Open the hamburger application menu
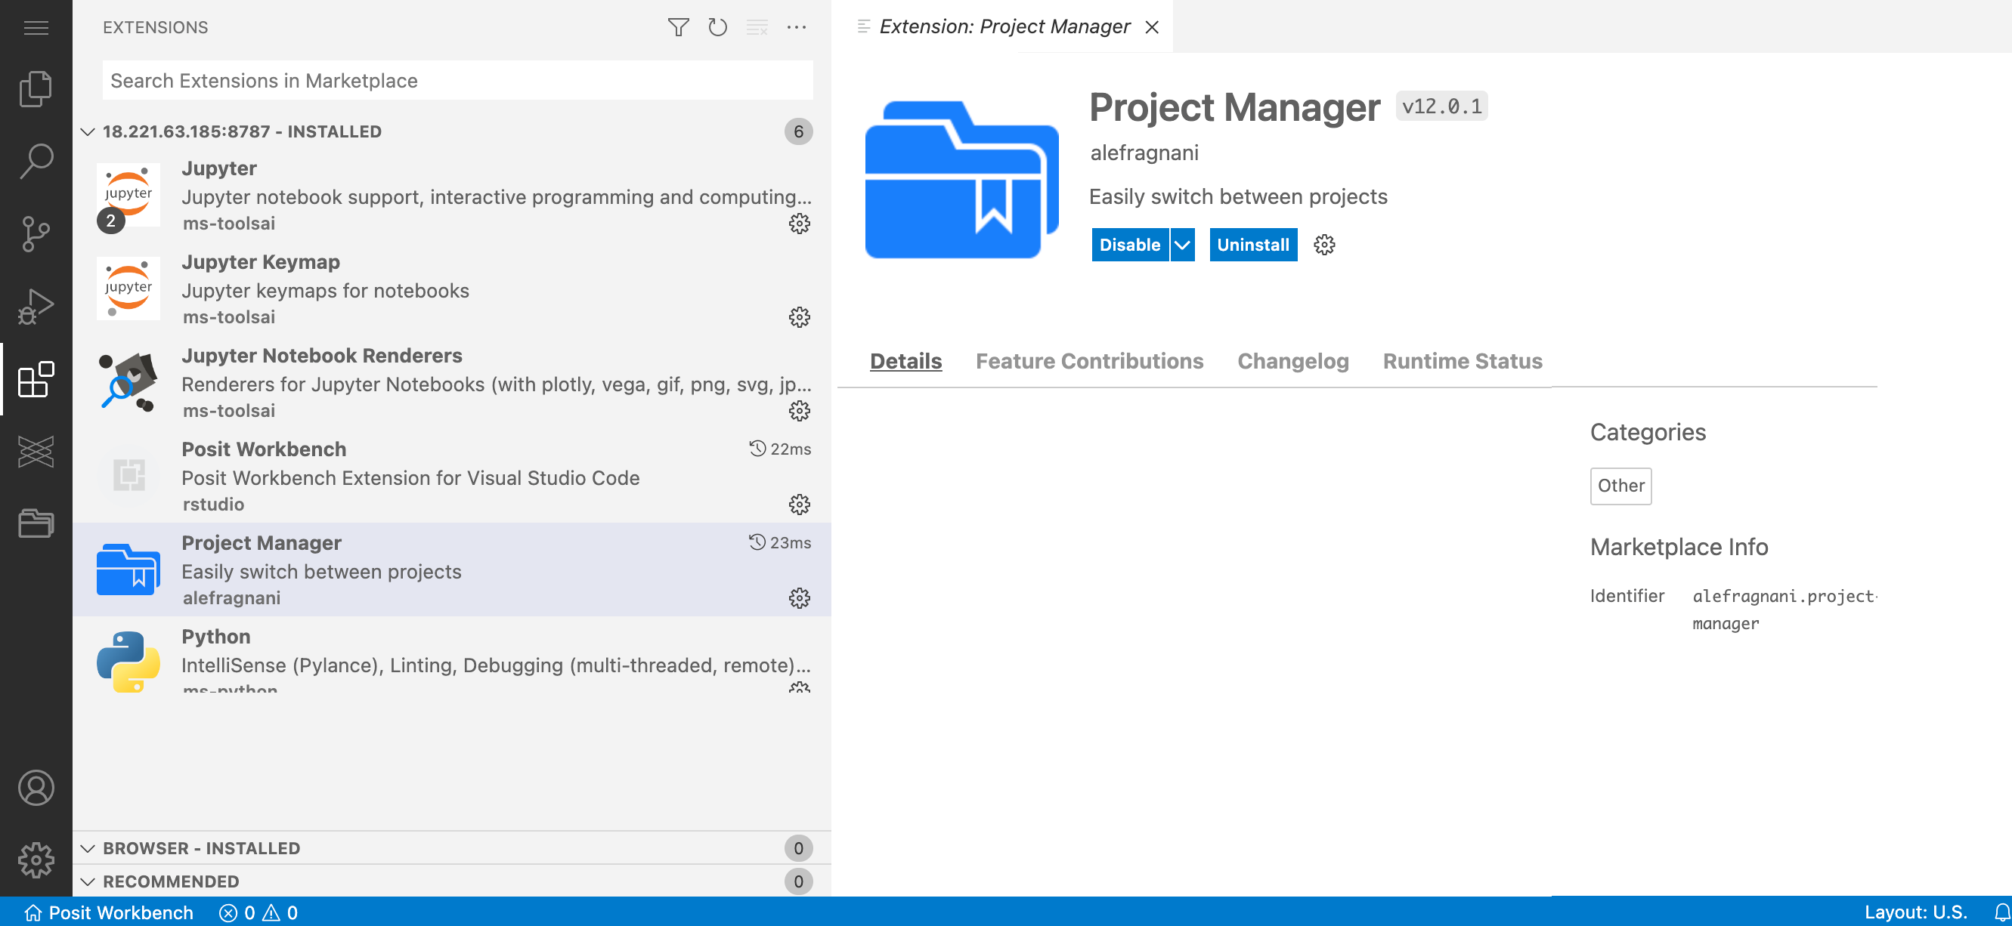The image size is (2012, 926). point(36,27)
